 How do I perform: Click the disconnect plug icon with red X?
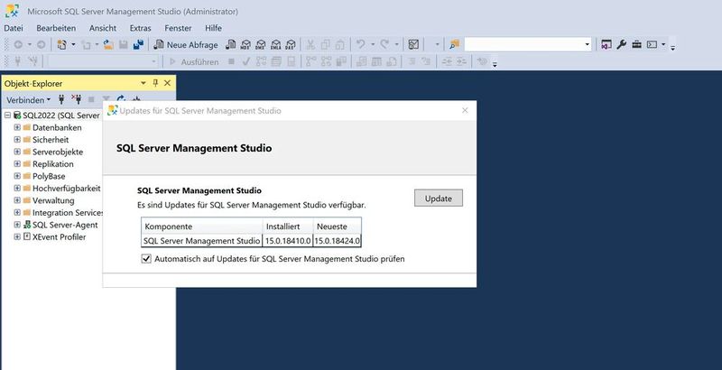coord(77,99)
